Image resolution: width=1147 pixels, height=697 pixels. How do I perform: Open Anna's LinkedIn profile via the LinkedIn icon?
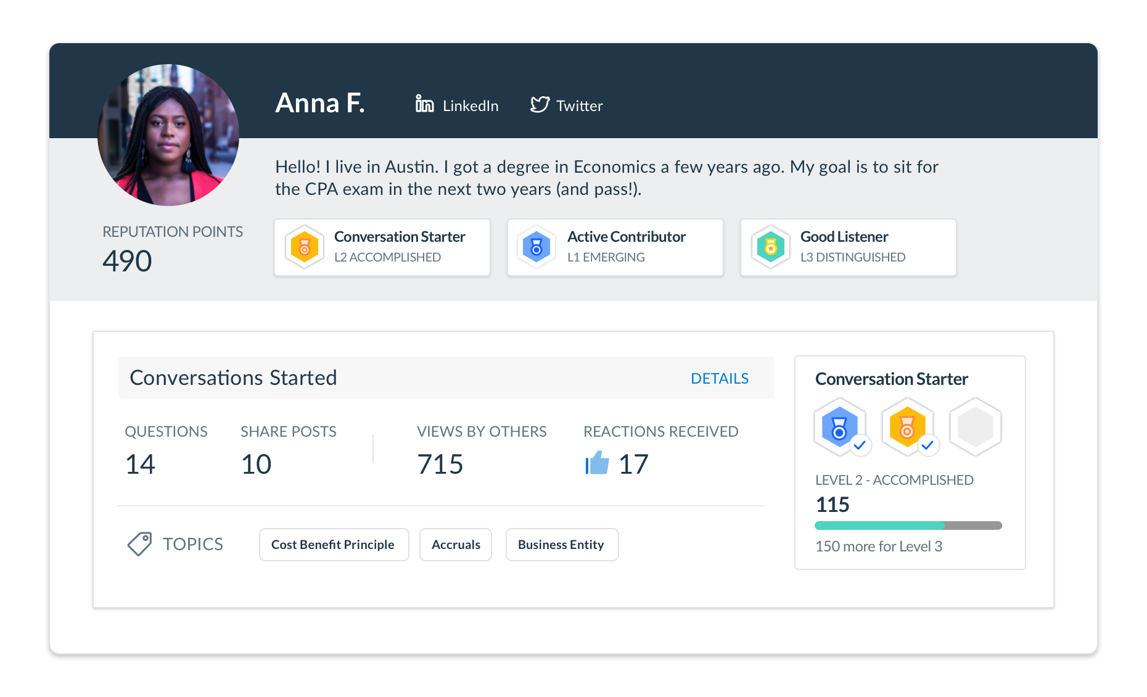pyautogui.click(x=424, y=105)
